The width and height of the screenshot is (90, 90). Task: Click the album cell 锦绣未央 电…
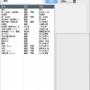pyautogui.click(x=45, y=48)
